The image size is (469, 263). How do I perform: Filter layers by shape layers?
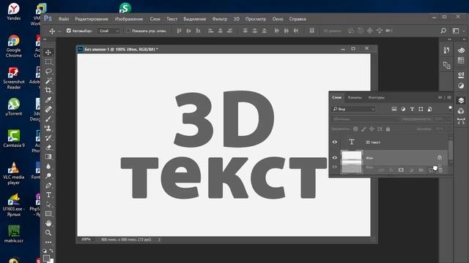421,109
